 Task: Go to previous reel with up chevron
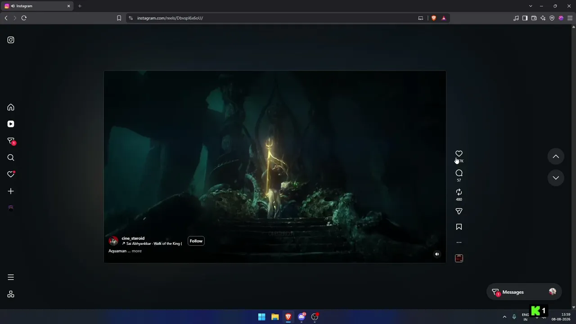pyautogui.click(x=556, y=157)
